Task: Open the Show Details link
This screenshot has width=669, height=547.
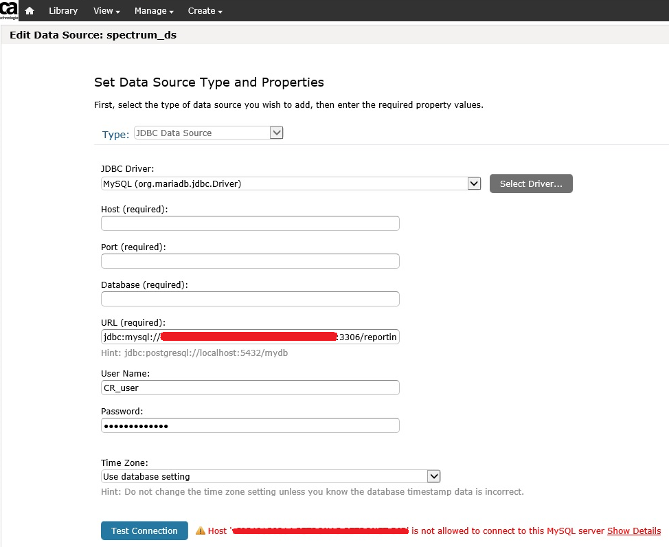Action: pyautogui.click(x=633, y=531)
